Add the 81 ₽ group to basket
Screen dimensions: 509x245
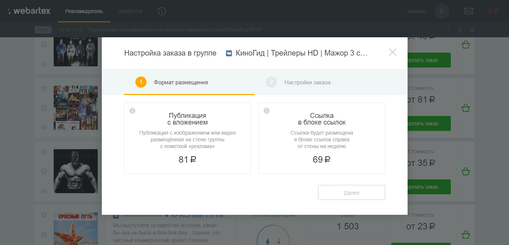[465, 108]
